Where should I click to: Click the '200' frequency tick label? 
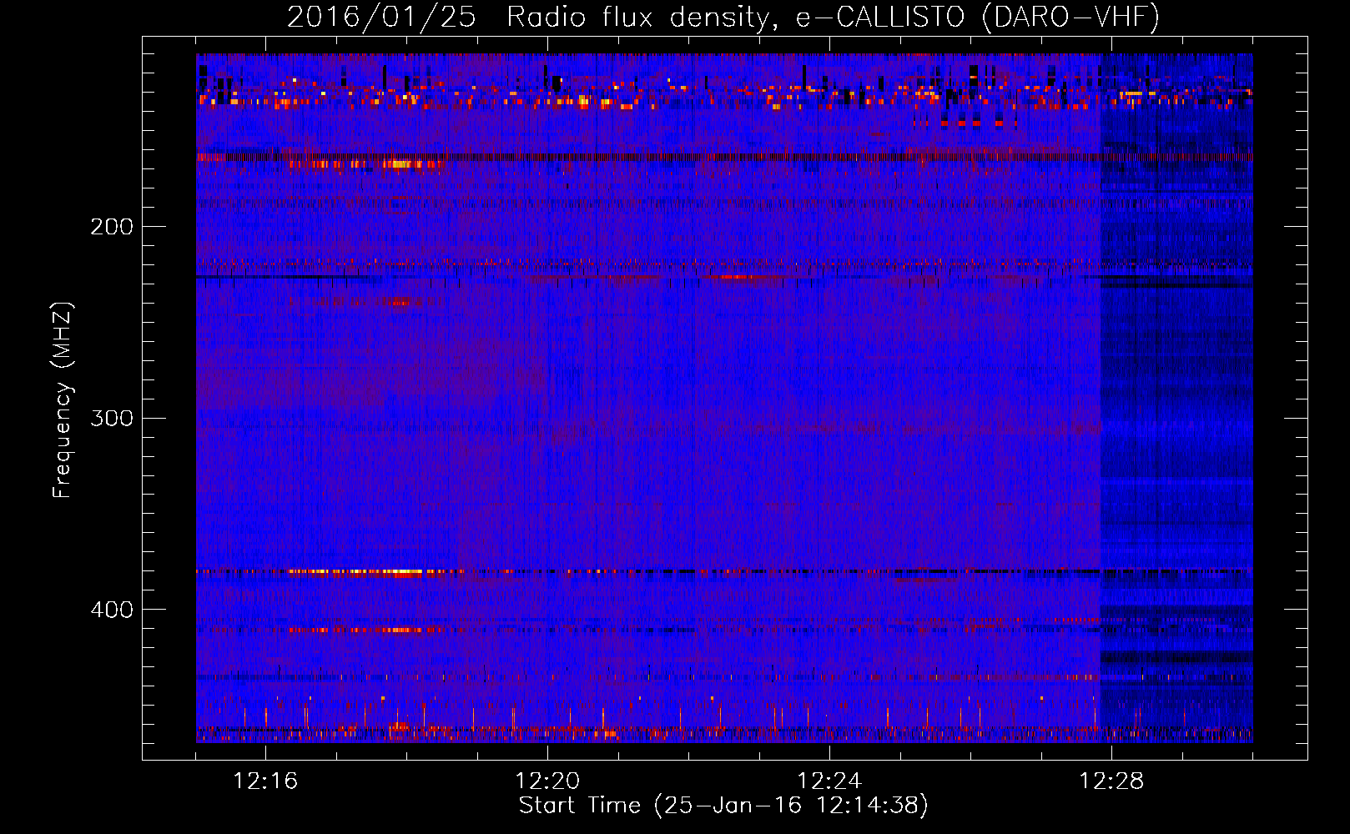(x=112, y=227)
